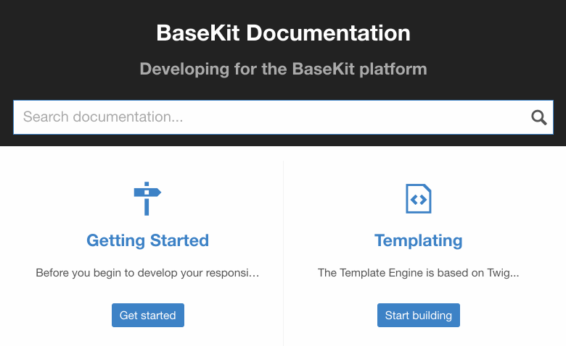
Task: Click the BaseKit Documentation title
Action: (x=283, y=33)
